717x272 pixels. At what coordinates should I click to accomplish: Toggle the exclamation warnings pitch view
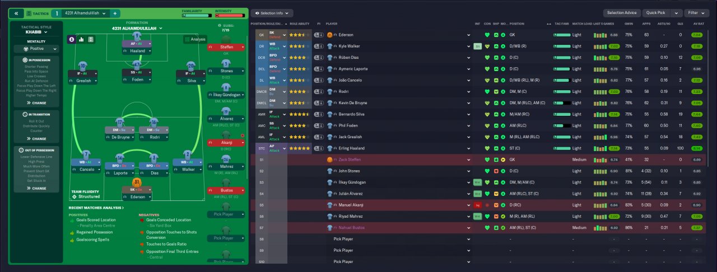(91, 39)
